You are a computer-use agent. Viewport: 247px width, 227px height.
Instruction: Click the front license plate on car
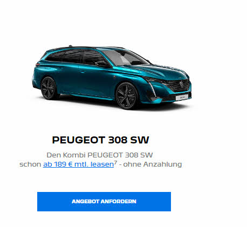(182, 97)
